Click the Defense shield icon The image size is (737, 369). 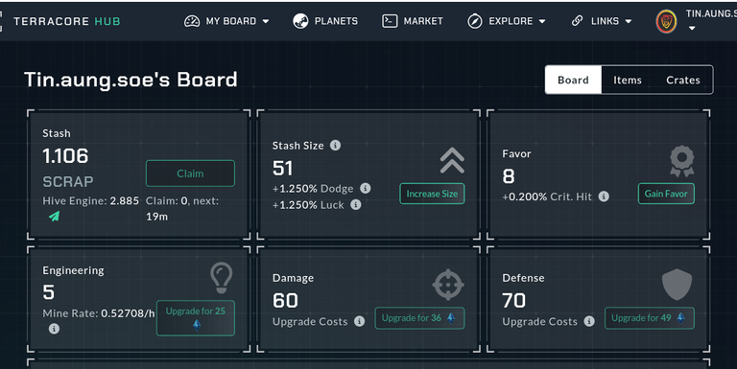click(x=677, y=285)
